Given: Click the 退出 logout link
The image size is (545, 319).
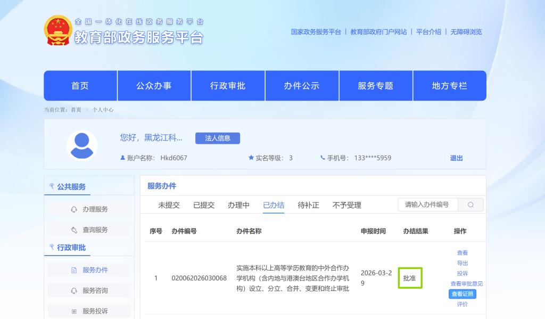Looking at the screenshot, I should (x=456, y=158).
